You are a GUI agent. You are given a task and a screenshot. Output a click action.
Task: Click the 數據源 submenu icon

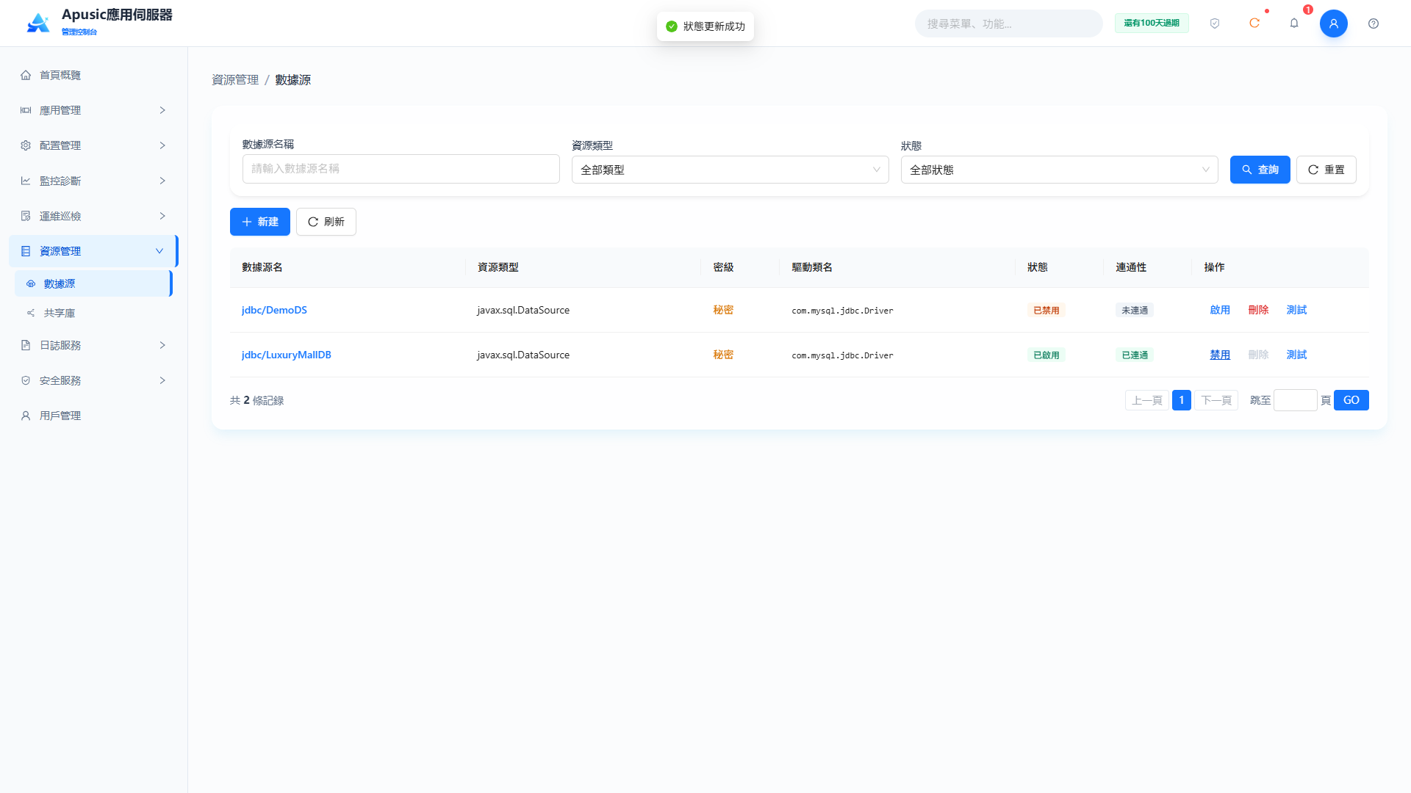pyautogui.click(x=31, y=283)
